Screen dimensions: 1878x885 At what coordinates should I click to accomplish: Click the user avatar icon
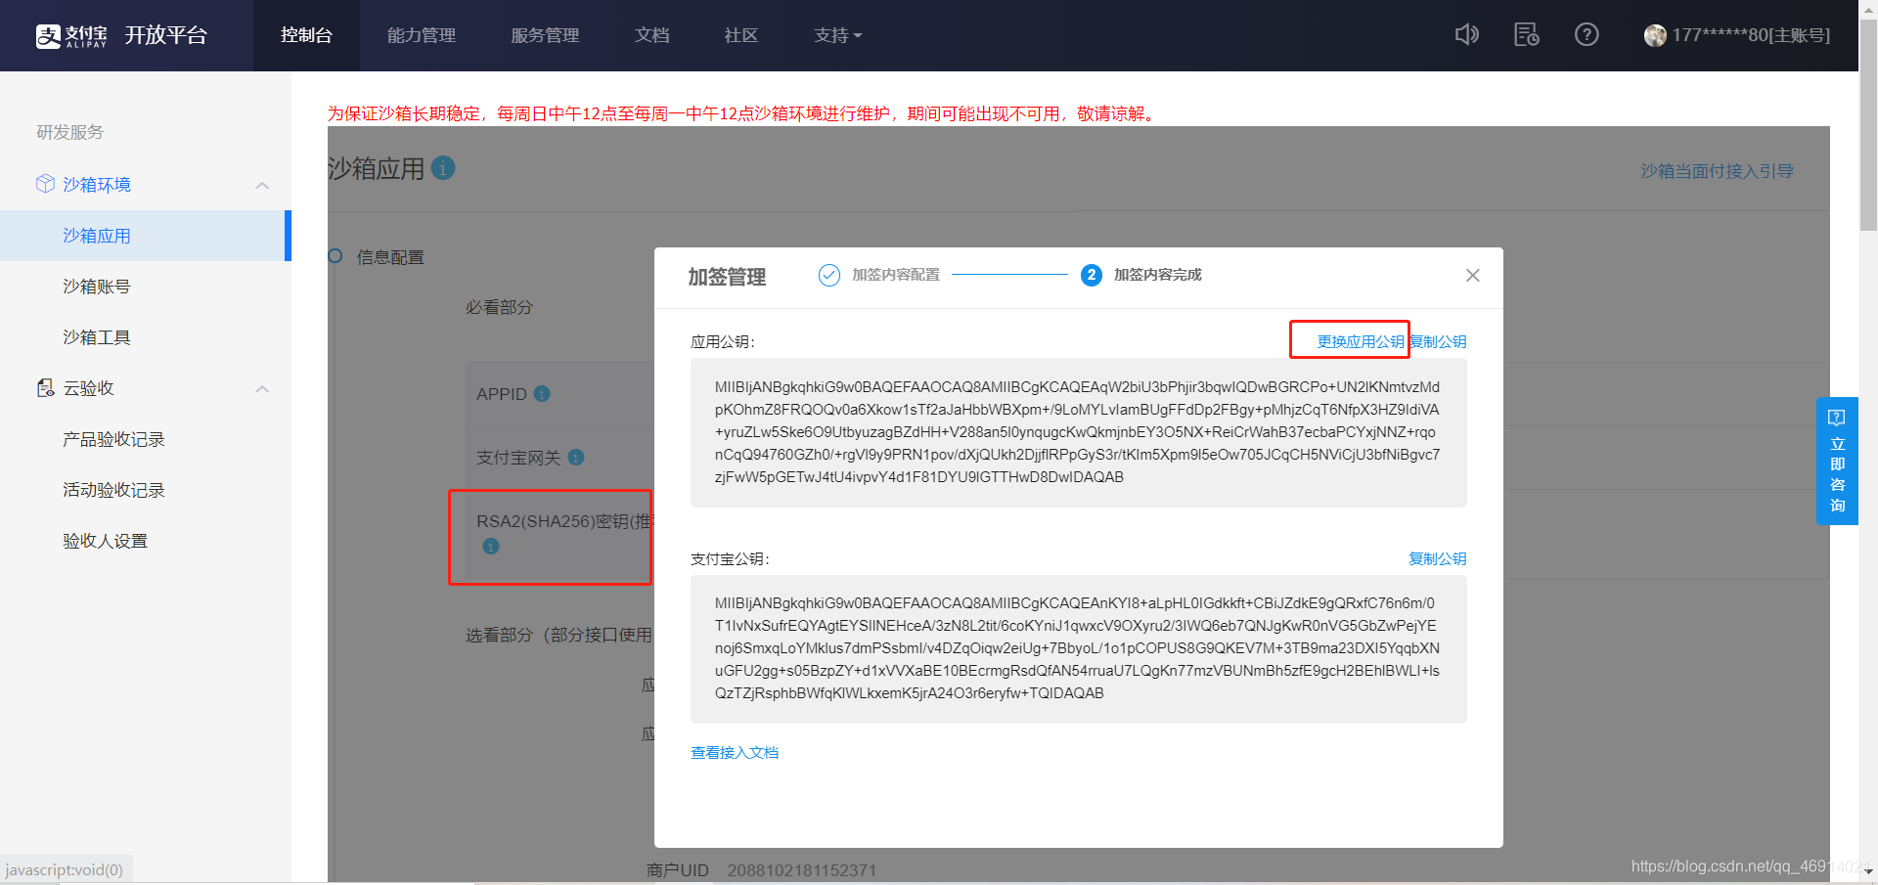(x=1655, y=35)
